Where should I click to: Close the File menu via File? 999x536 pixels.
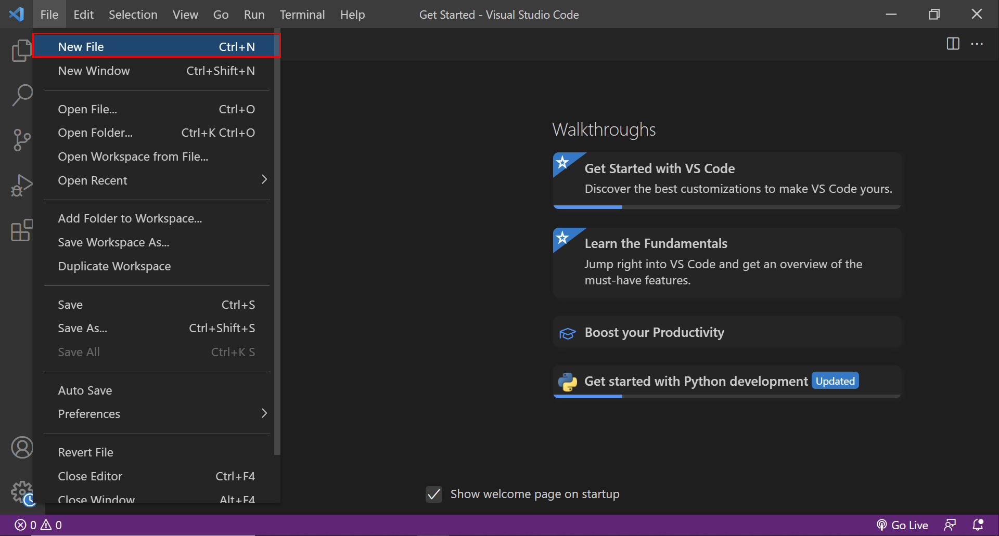49,15
